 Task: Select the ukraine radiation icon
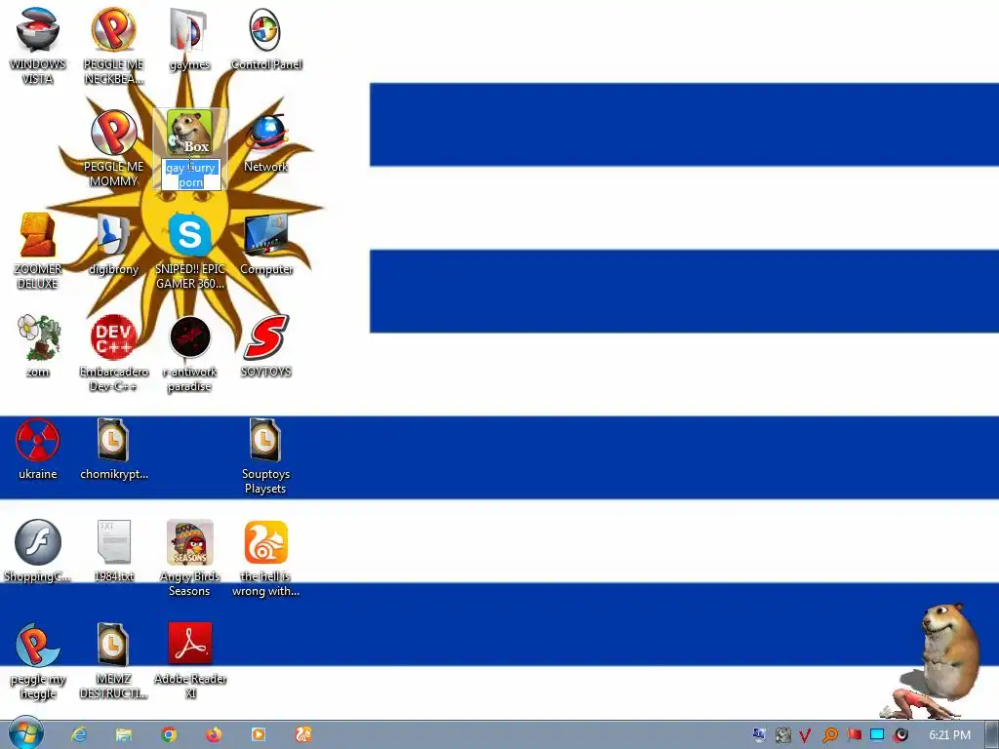point(38,449)
